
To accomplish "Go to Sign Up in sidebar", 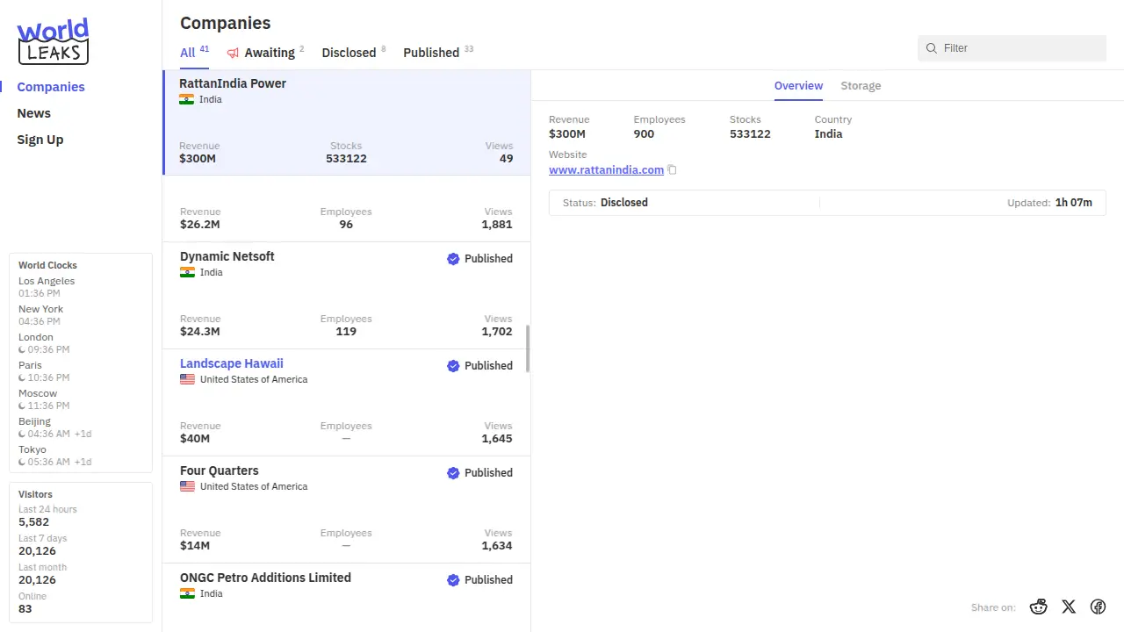I will pyautogui.click(x=40, y=140).
